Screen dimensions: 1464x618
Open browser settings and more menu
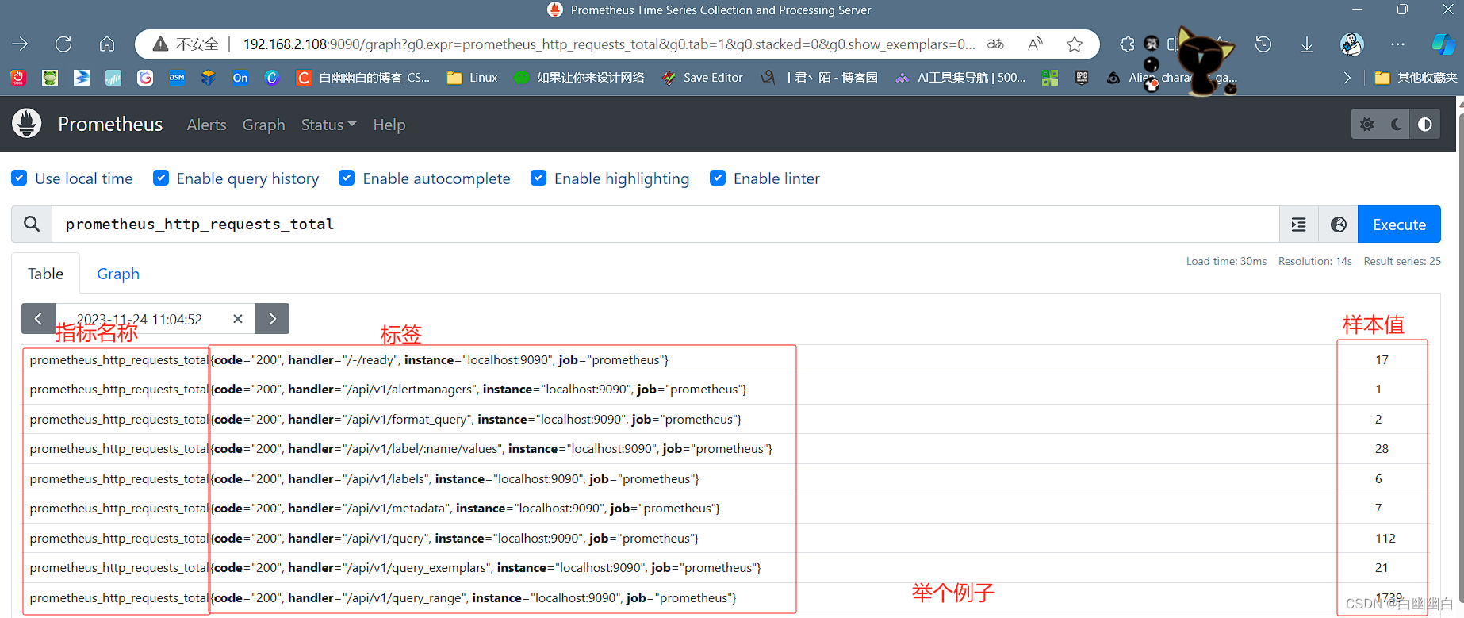(1397, 44)
